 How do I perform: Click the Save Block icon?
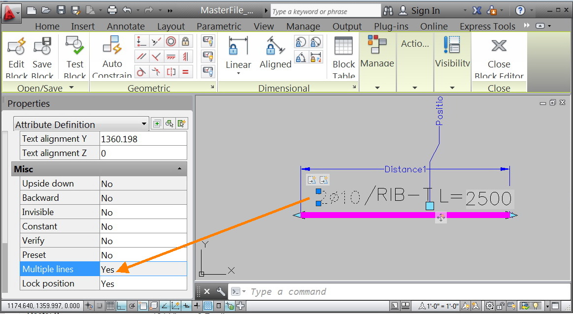(42, 57)
